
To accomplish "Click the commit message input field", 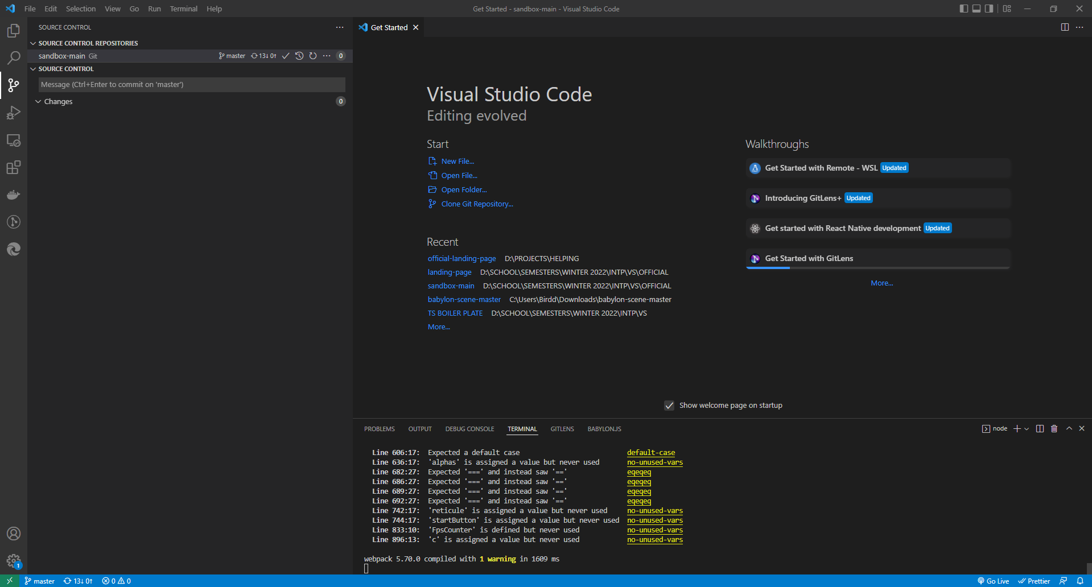I will click(192, 85).
